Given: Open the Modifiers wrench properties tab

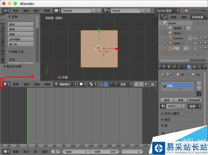Looking at the screenshot, I should tap(179, 67).
